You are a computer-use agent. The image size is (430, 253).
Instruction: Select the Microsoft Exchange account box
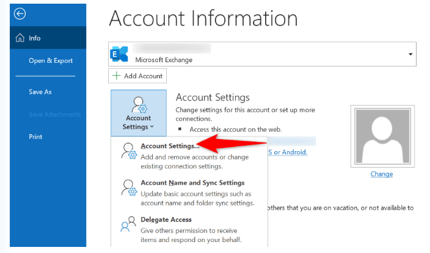(x=262, y=54)
